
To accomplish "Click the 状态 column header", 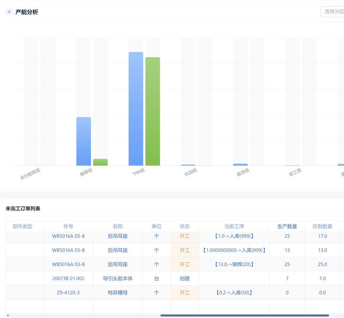I will click(185, 227).
